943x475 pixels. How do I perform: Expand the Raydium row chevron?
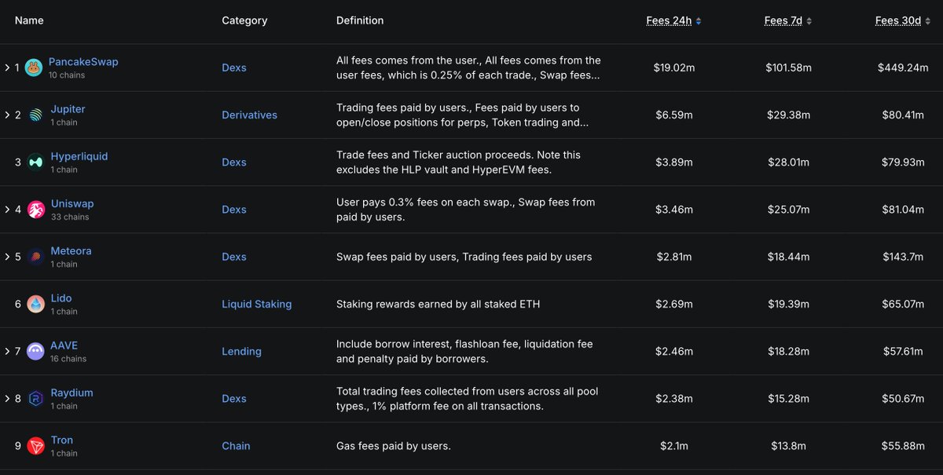tap(7, 399)
